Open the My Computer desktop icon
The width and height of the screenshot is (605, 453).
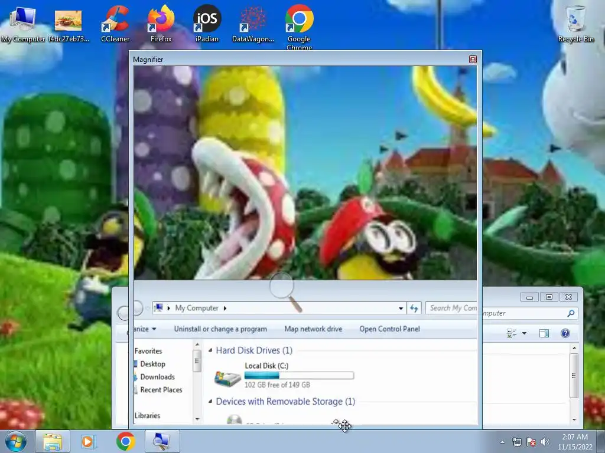click(23, 24)
